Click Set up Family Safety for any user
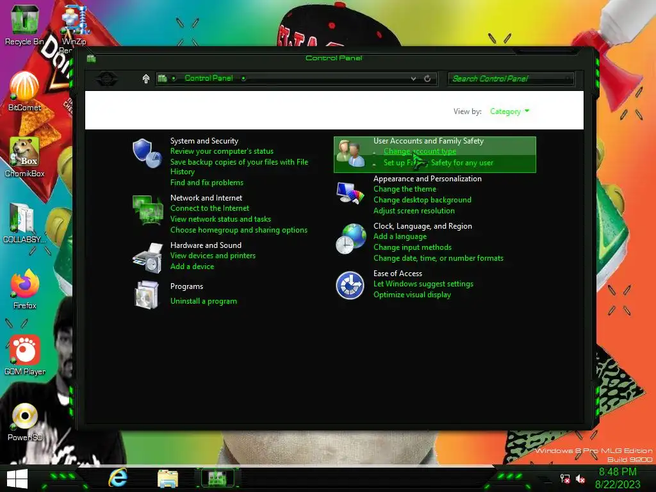 point(438,163)
